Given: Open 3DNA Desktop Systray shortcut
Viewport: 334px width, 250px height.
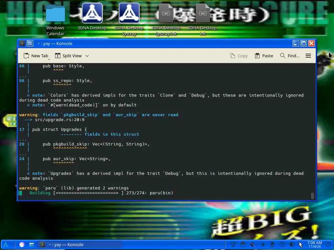Looking at the screenshot, I should [129, 20].
